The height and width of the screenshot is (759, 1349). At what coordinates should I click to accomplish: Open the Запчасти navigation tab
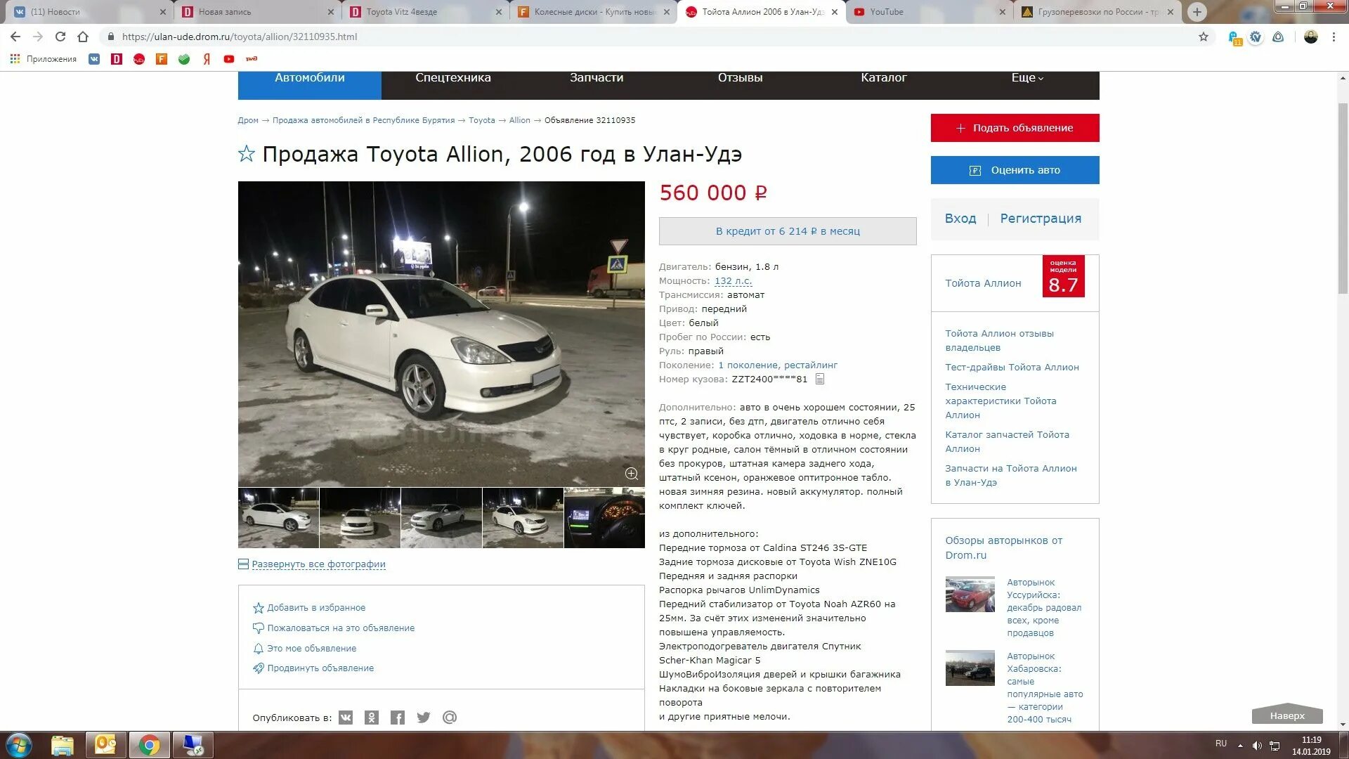(596, 78)
